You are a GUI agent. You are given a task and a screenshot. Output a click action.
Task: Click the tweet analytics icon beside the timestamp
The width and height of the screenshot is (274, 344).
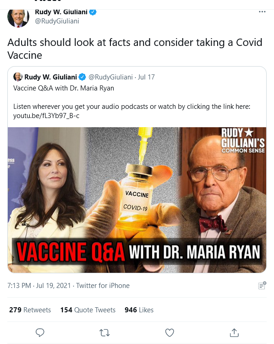pyautogui.click(x=262, y=286)
